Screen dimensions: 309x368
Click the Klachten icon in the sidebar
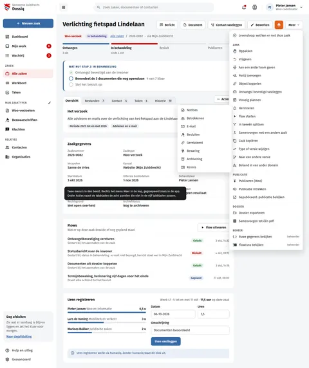point(7,129)
